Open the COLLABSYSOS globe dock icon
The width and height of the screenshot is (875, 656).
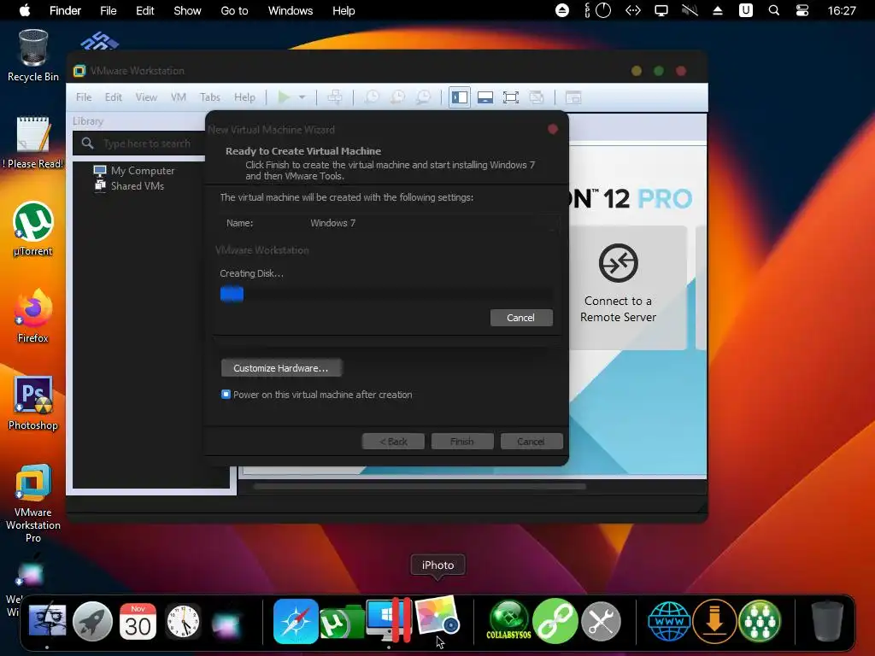tap(508, 620)
